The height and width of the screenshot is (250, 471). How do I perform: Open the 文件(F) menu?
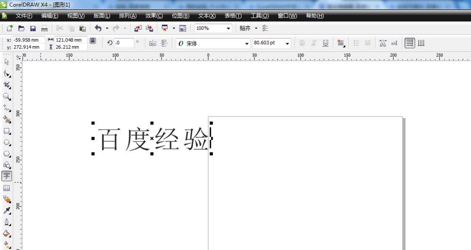pyautogui.click(x=24, y=16)
